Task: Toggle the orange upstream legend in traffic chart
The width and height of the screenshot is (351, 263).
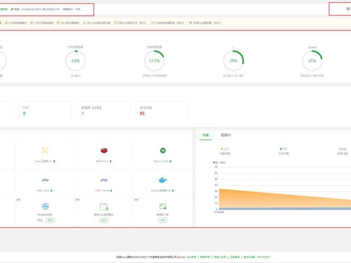Action: tap(225, 149)
